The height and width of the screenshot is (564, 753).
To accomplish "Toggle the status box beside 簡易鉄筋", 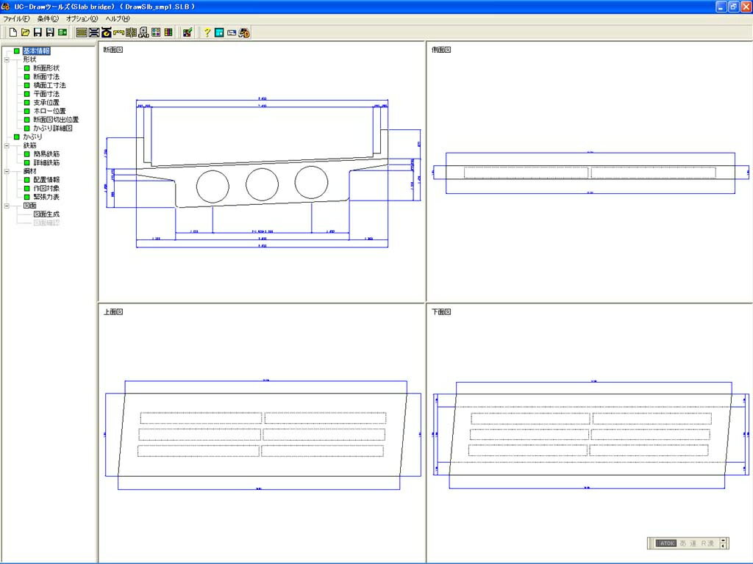I will (x=27, y=153).
